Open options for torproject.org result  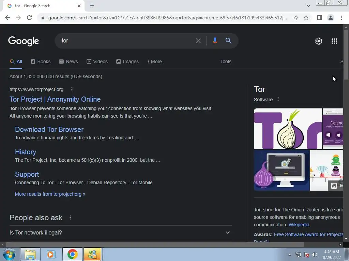point(72,89)
